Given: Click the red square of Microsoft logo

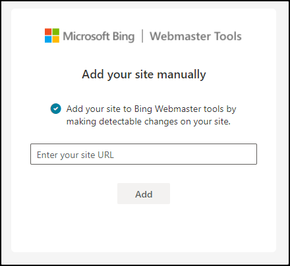Looking at the screenshot, I should (x=48, y=32).
